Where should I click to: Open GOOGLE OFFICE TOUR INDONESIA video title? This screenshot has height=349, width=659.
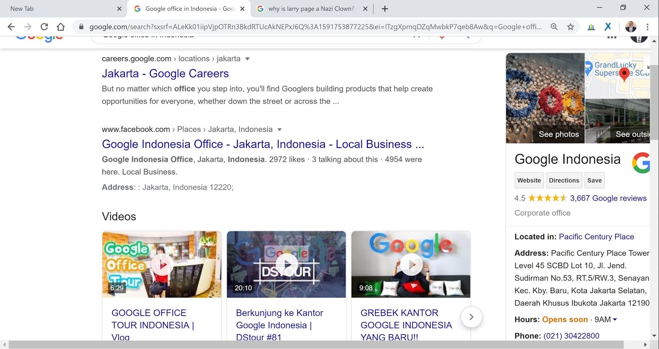click(x=152, y=325)
